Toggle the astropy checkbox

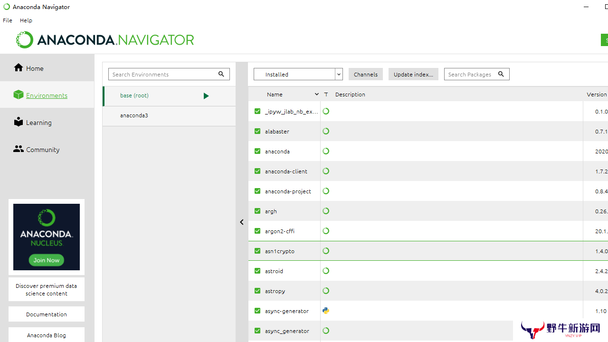pyautogui.click(x=257, y=291)
